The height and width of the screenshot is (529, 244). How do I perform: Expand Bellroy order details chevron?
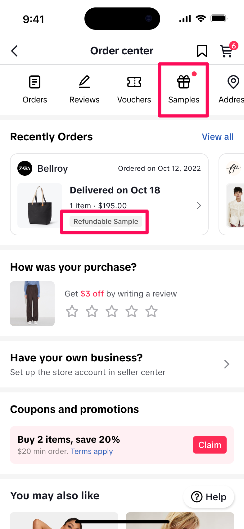point(199,206)
